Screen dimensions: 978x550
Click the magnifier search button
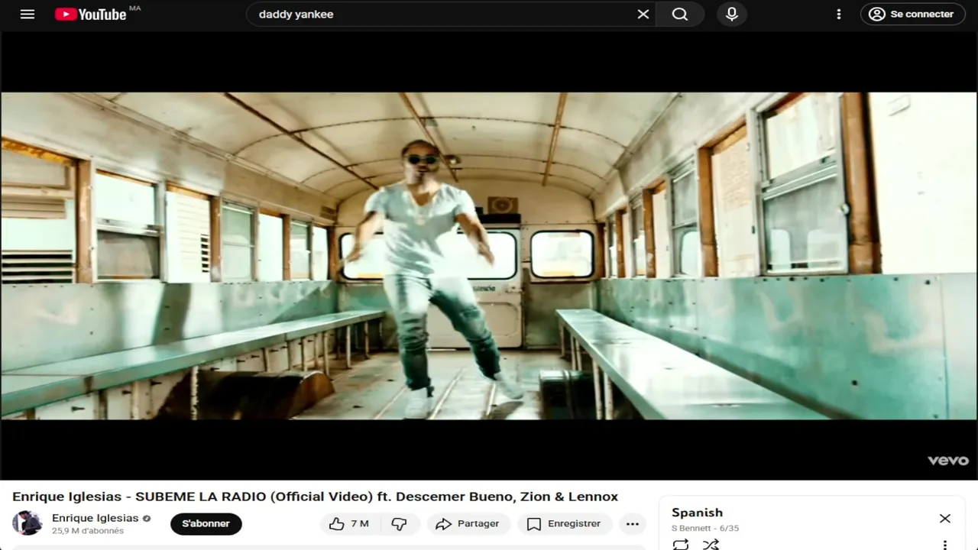point(680,14)
